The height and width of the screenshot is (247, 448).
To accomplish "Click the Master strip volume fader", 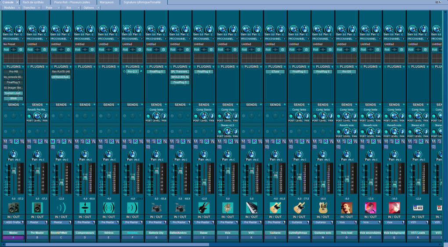I will tap(14, 171).
